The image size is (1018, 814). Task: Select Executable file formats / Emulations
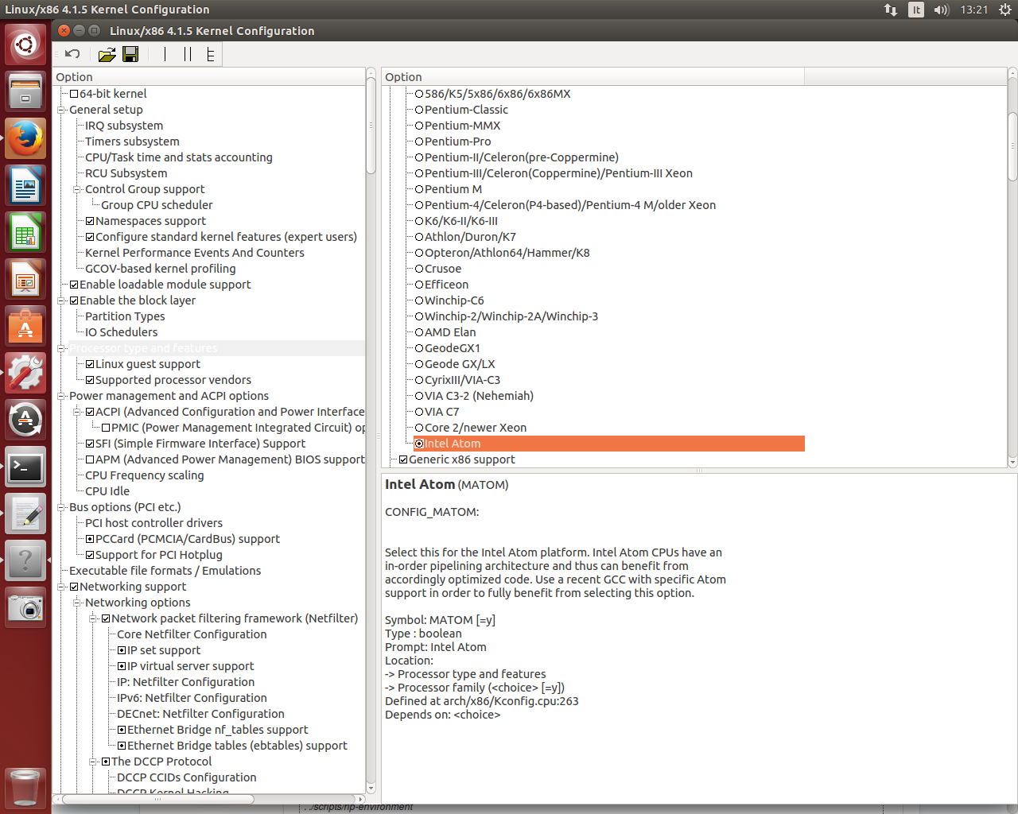tap(165, 571)
